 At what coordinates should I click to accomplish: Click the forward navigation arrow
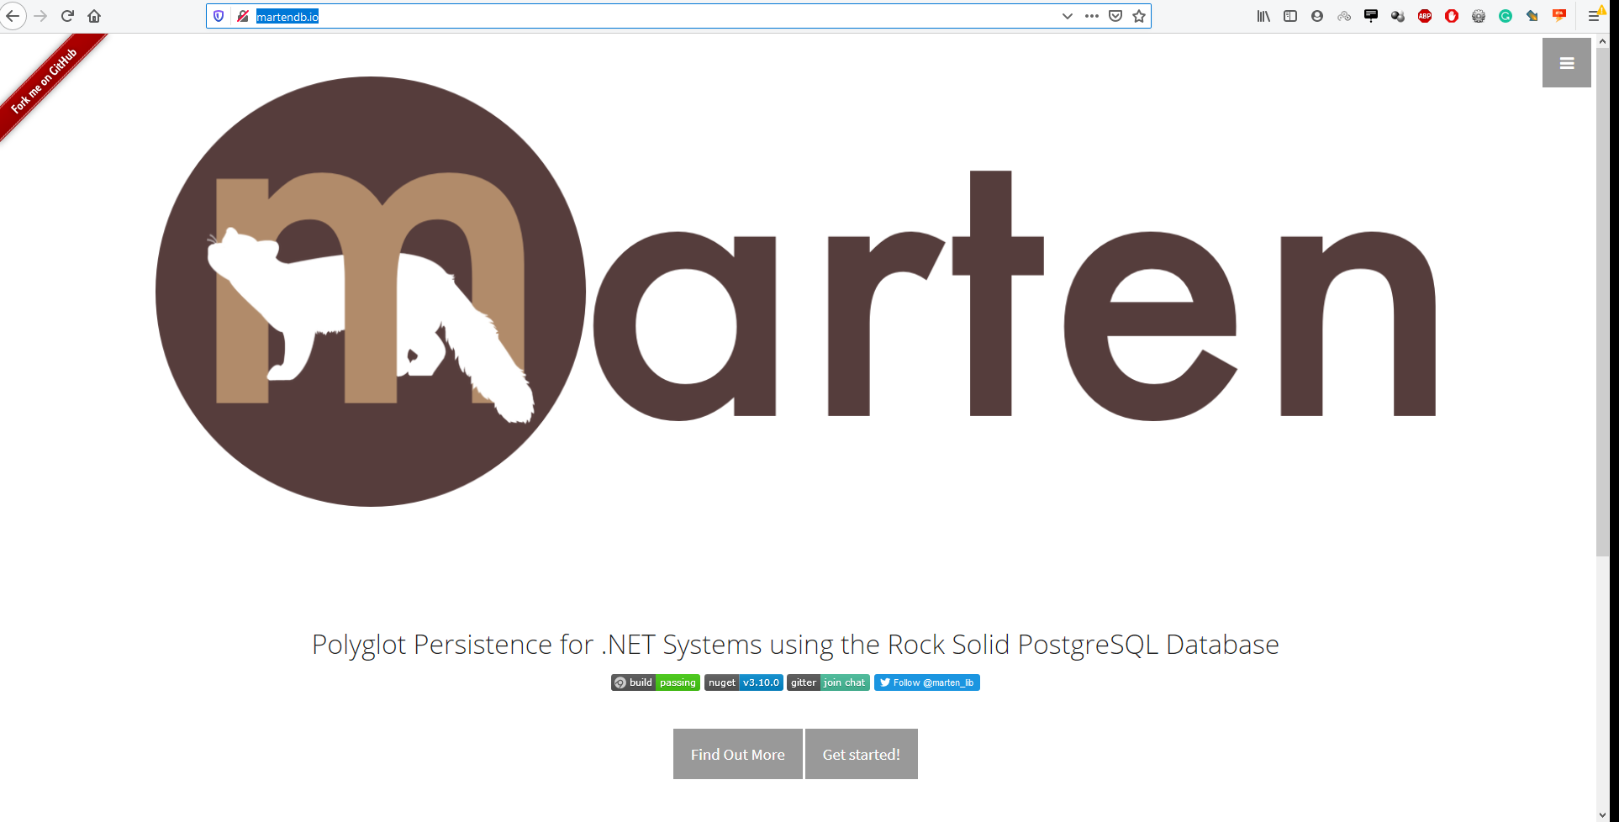tap(40, 16)
